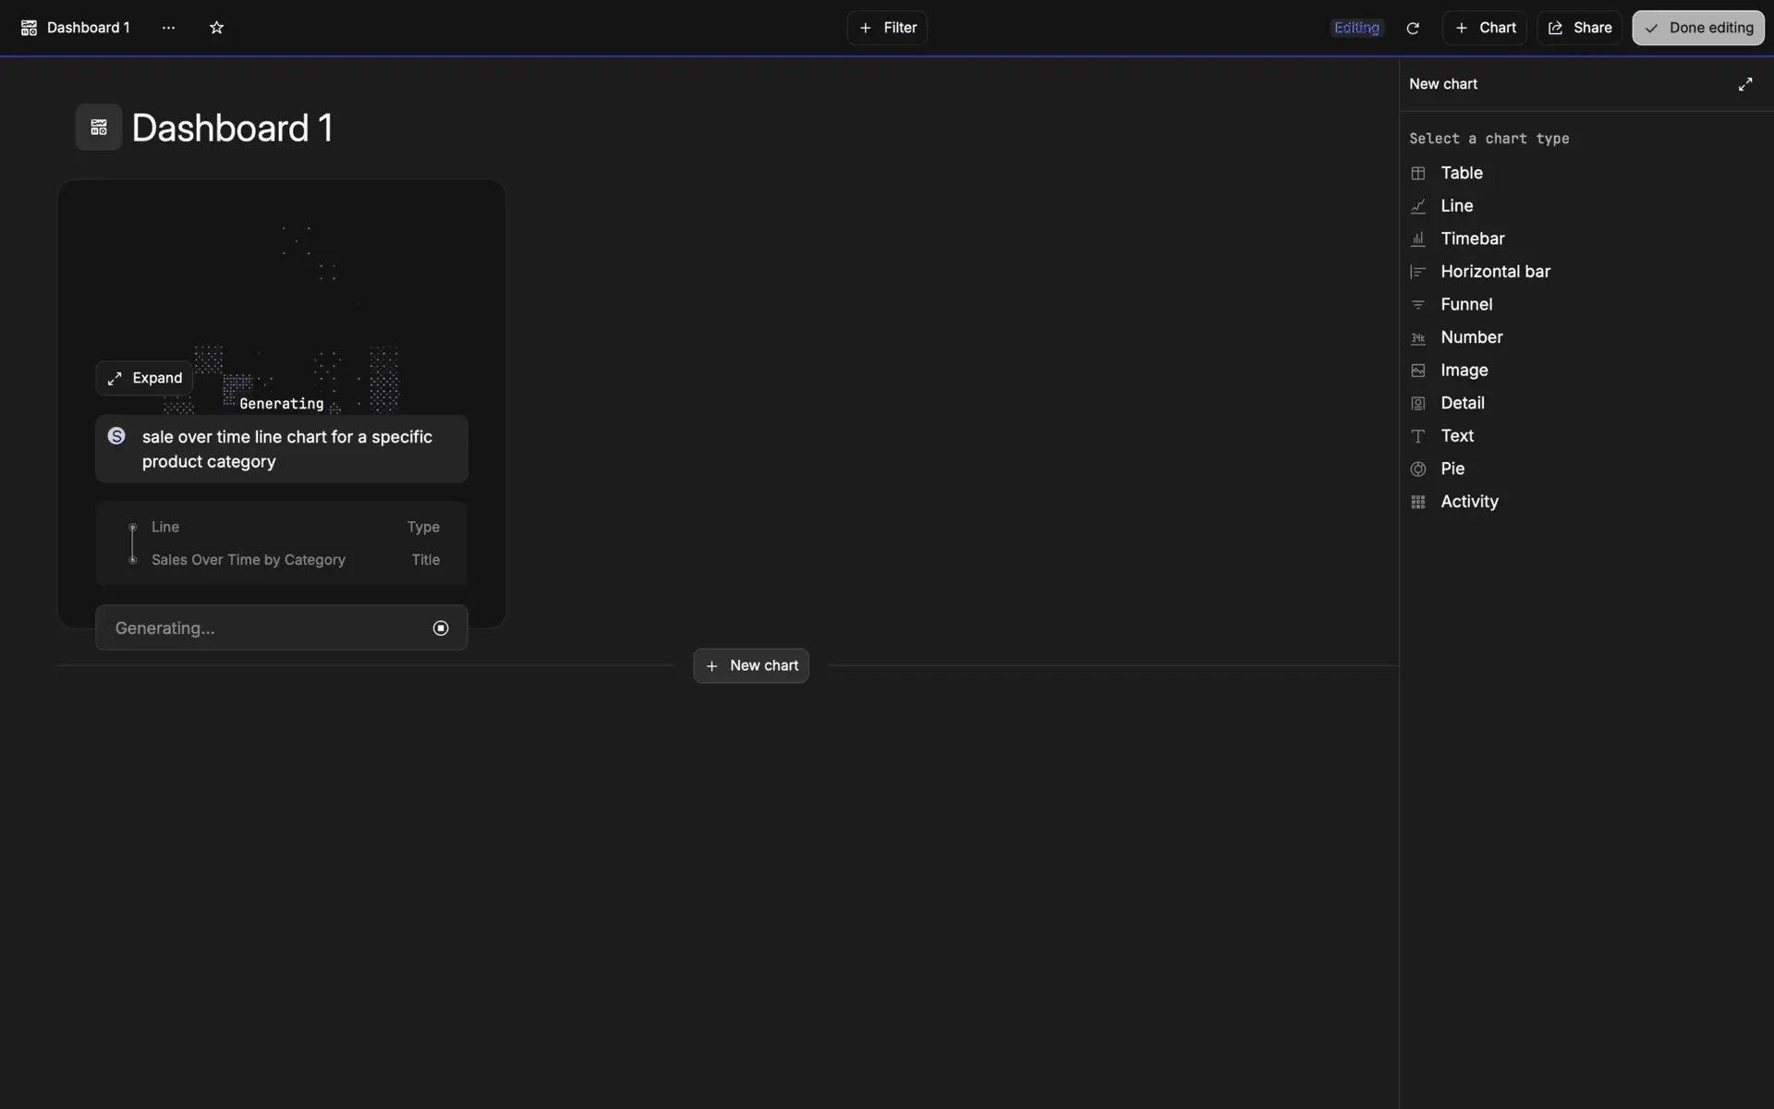This screenshot has height=1109, width=1774.
Task: Choose the Table chart type
Action: tap(1461, 173)
